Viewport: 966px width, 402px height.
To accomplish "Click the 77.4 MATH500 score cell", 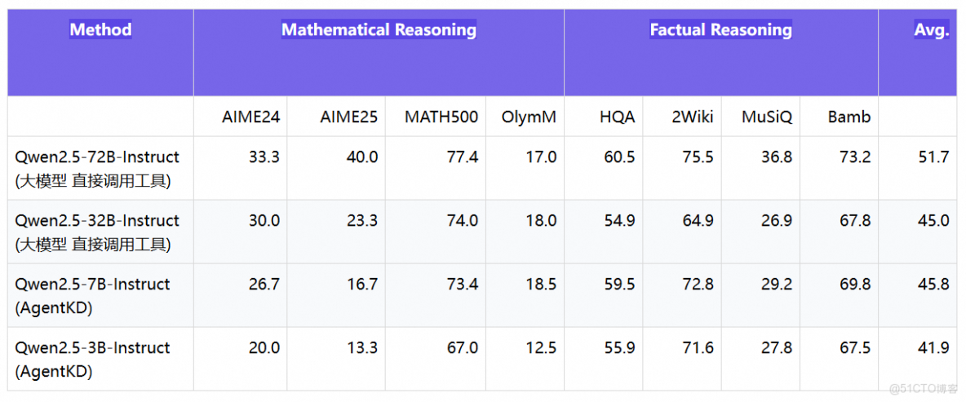I will point(462,157).
